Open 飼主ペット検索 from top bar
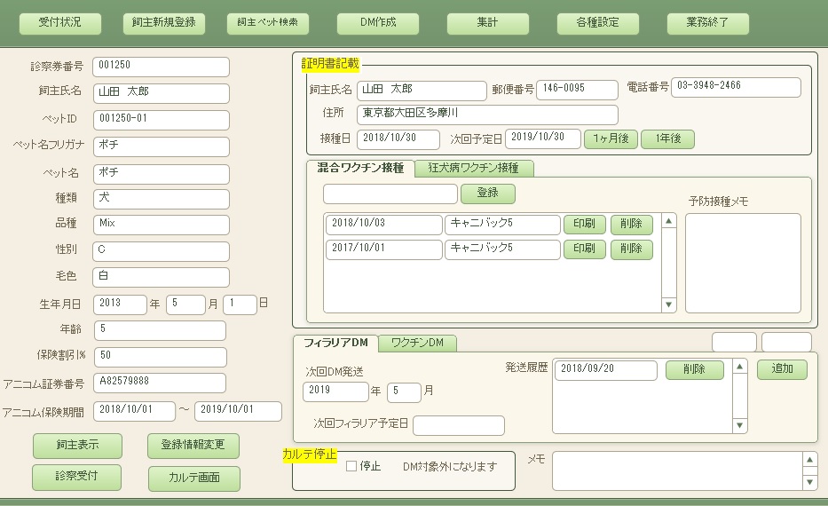The width and height of the screenshot is (828, 506). click(x=268, y=23)
